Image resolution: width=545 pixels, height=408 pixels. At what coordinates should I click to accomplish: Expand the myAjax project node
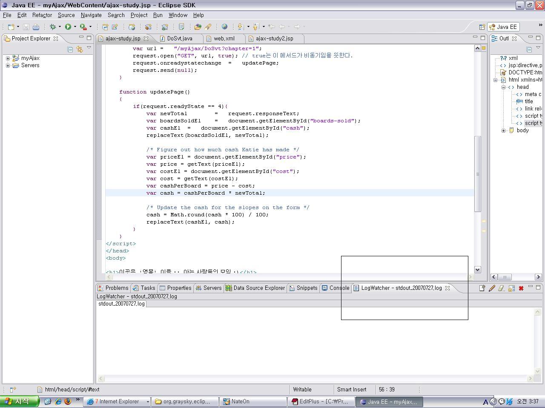pos(8,58)
